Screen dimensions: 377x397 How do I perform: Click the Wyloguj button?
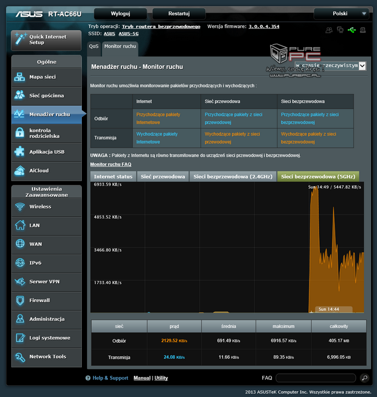[121, 14]
